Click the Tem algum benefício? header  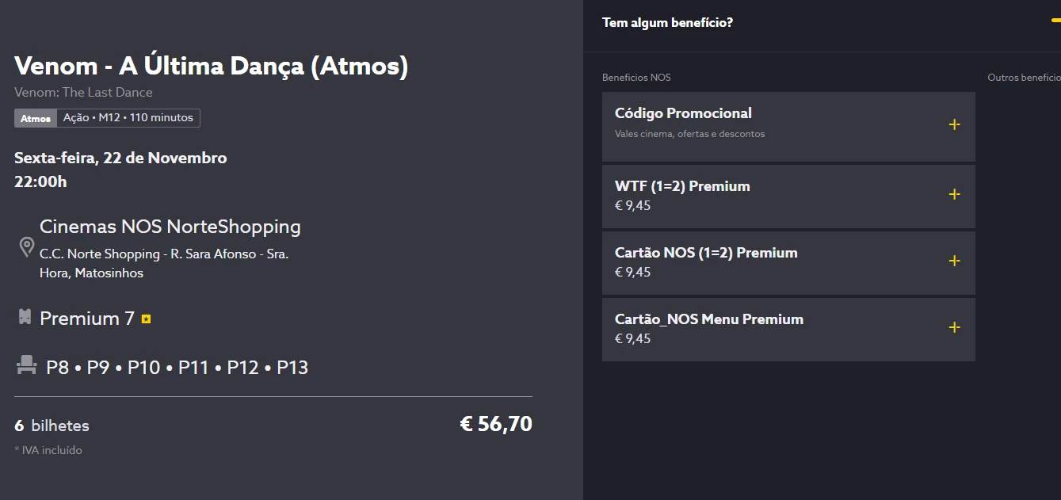click(x=667, y=22)
